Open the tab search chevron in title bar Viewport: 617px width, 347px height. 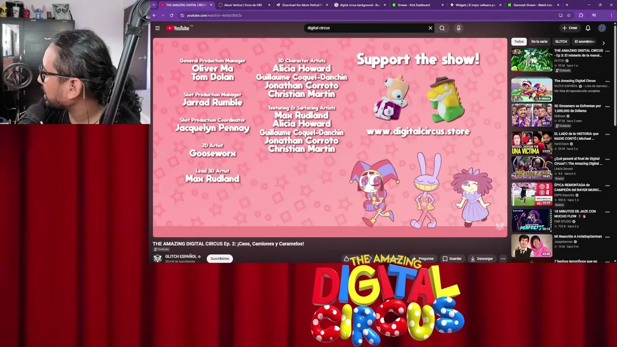[x=154, y=5]
